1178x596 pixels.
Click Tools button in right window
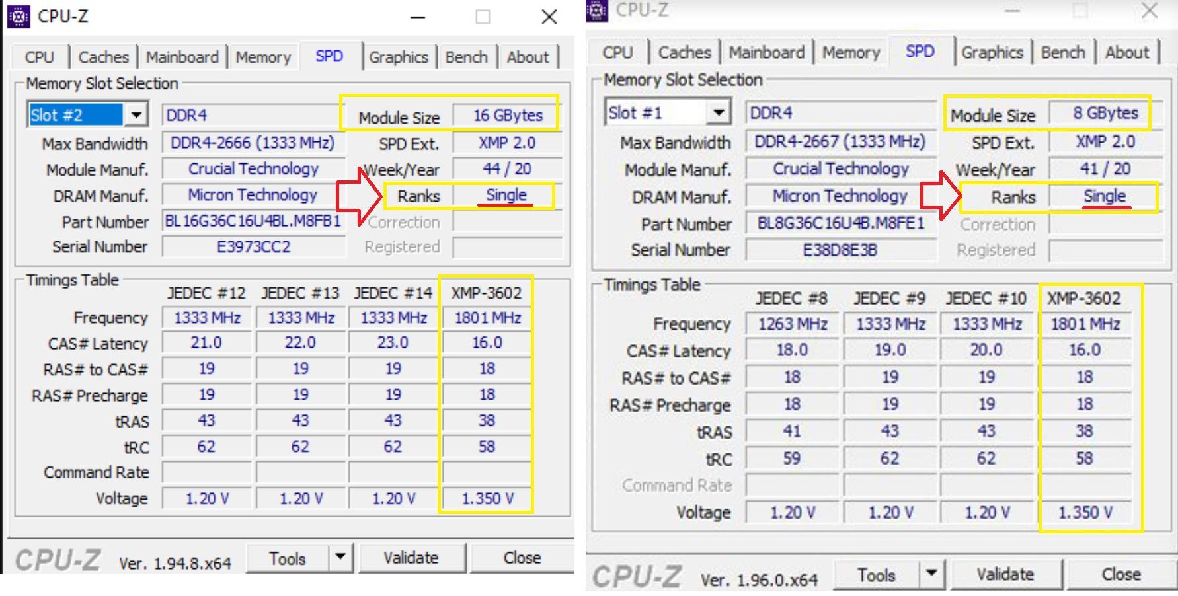click(x=877, y=575)
